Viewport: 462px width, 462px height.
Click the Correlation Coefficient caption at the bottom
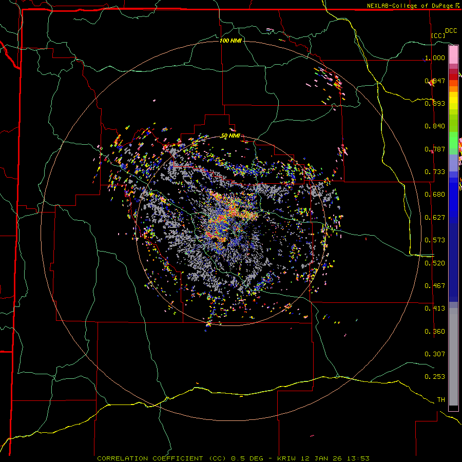tap(233, 458)
